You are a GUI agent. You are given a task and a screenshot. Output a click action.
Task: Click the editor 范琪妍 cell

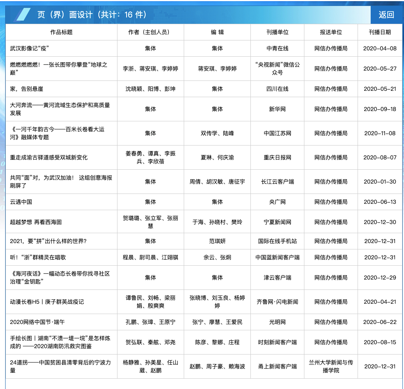tap(217, 241)
